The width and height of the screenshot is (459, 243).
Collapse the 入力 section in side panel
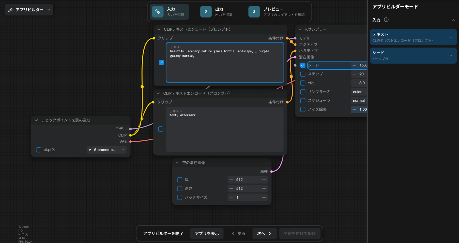pyautogui.click(x=453, y=20)
